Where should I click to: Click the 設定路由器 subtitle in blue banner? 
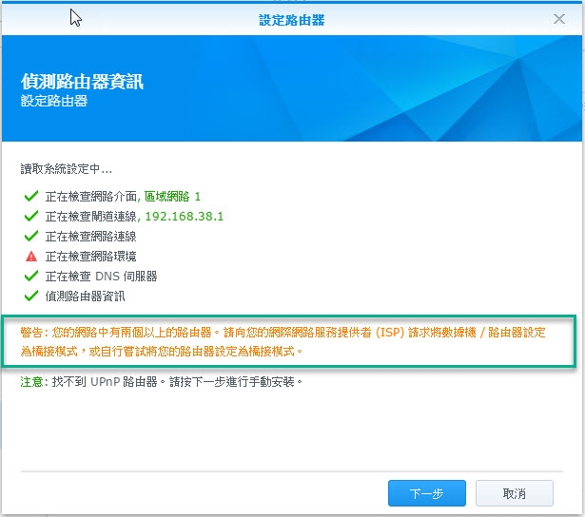coord(54,101)
